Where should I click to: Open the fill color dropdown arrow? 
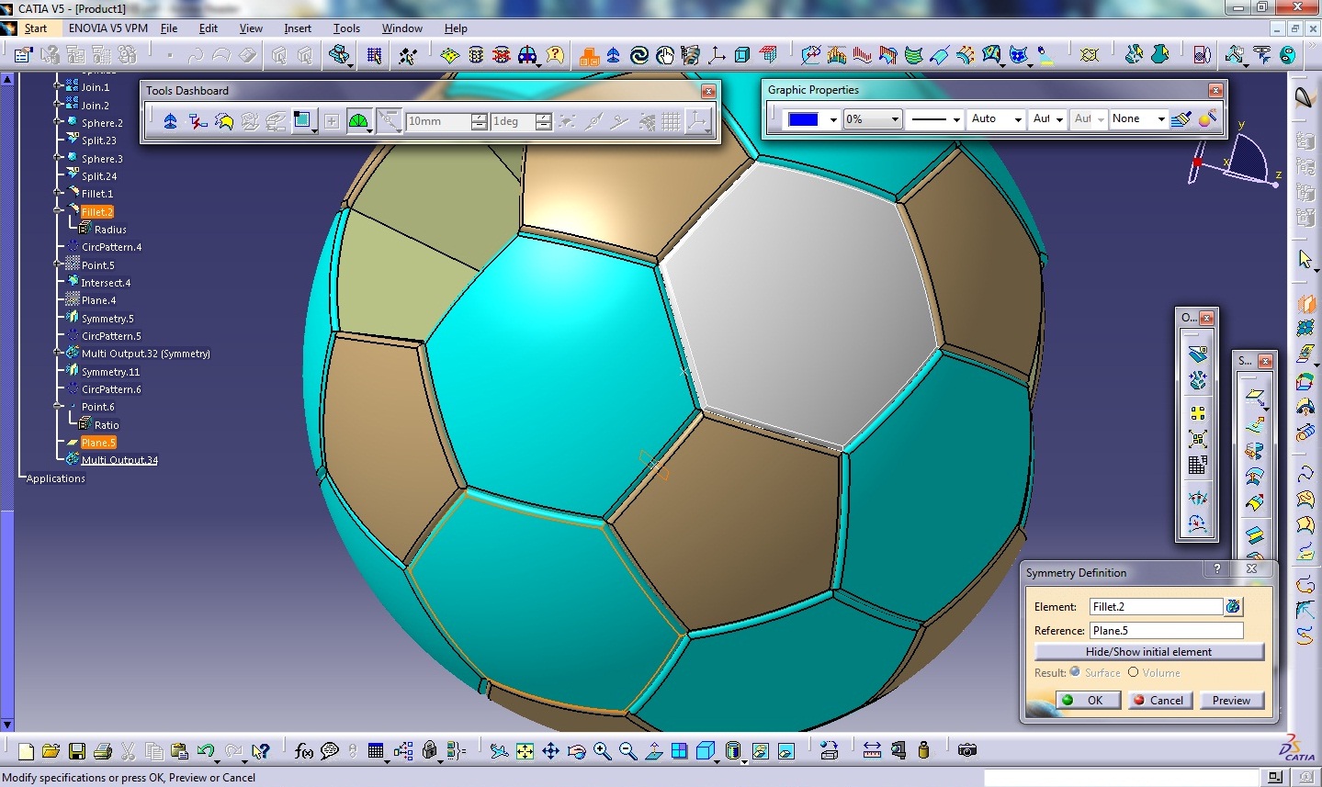[x=833, y=119]
